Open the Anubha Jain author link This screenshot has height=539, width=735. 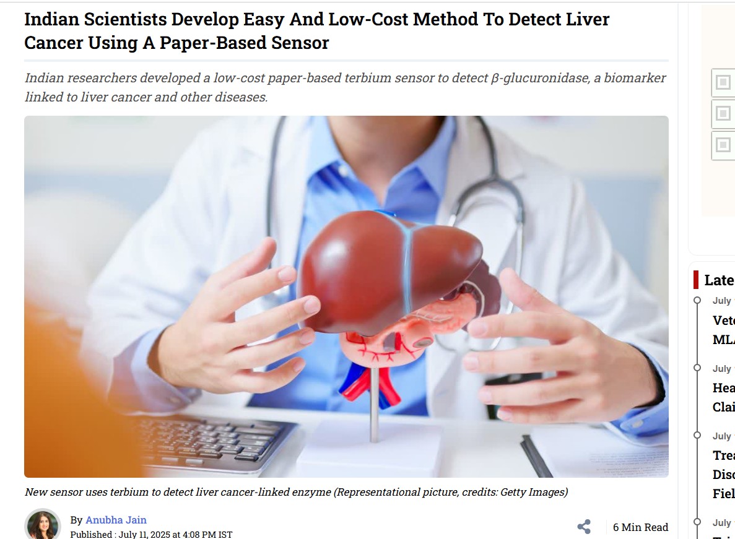(116, 520)
